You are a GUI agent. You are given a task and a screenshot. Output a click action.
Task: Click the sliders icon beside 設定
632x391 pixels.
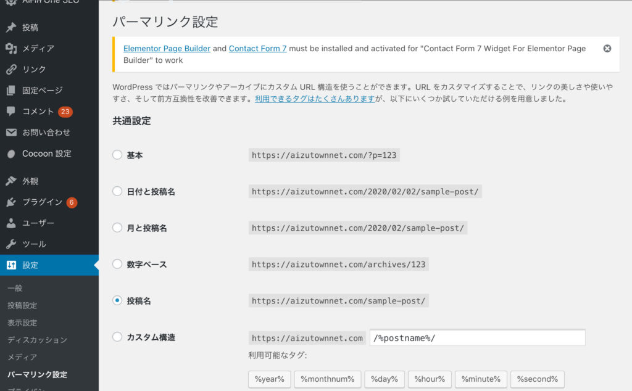(x=11, y=265)
